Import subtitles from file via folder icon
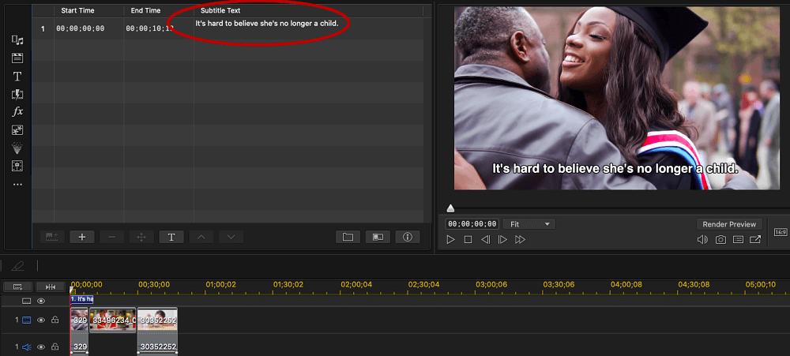This screenshot has width=790, height=356. pos(348,237)
